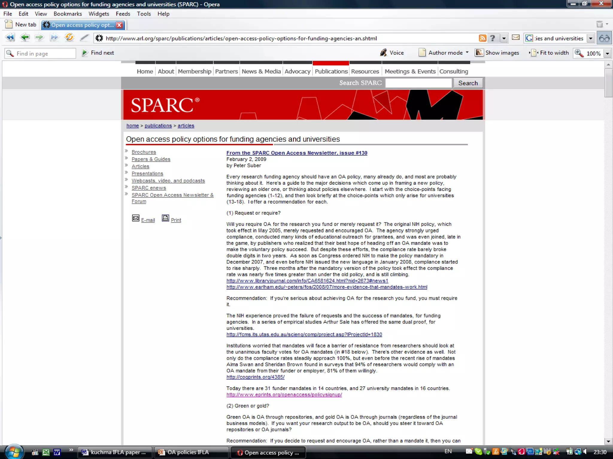This screenshot has height=459, width=613.
Task: Click the RSS feed icon in the address bar
Action: pos(482,38)
